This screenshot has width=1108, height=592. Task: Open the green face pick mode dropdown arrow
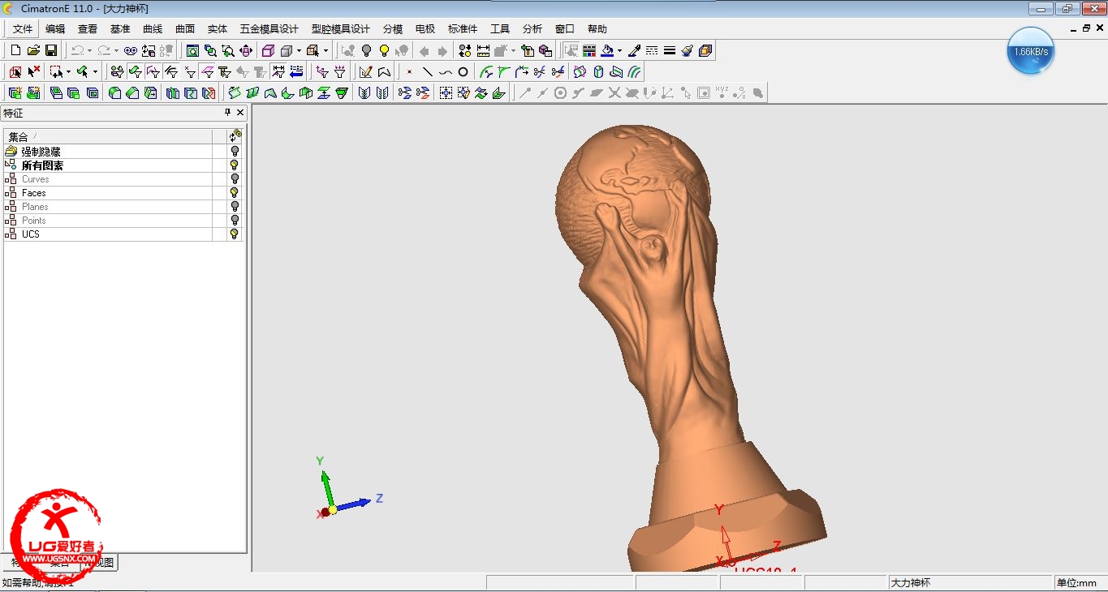pyautogui.click(x=95, y=71)
